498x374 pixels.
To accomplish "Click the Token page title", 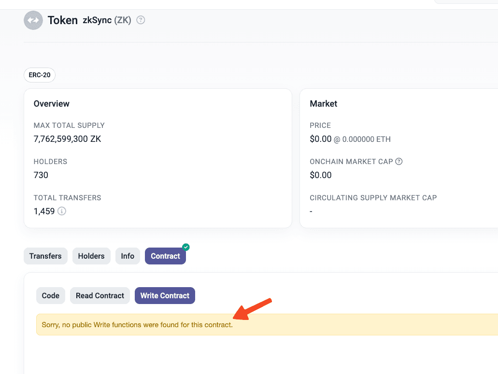I will pyautogui.click(x=63, y=20).
